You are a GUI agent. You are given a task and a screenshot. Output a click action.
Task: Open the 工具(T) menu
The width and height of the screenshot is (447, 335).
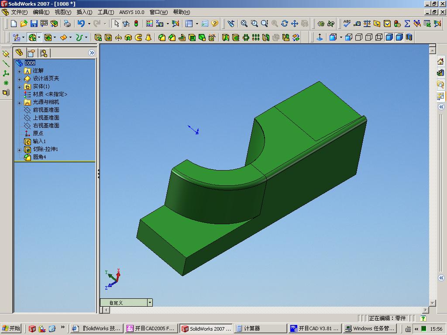click(x=106, y=12)
